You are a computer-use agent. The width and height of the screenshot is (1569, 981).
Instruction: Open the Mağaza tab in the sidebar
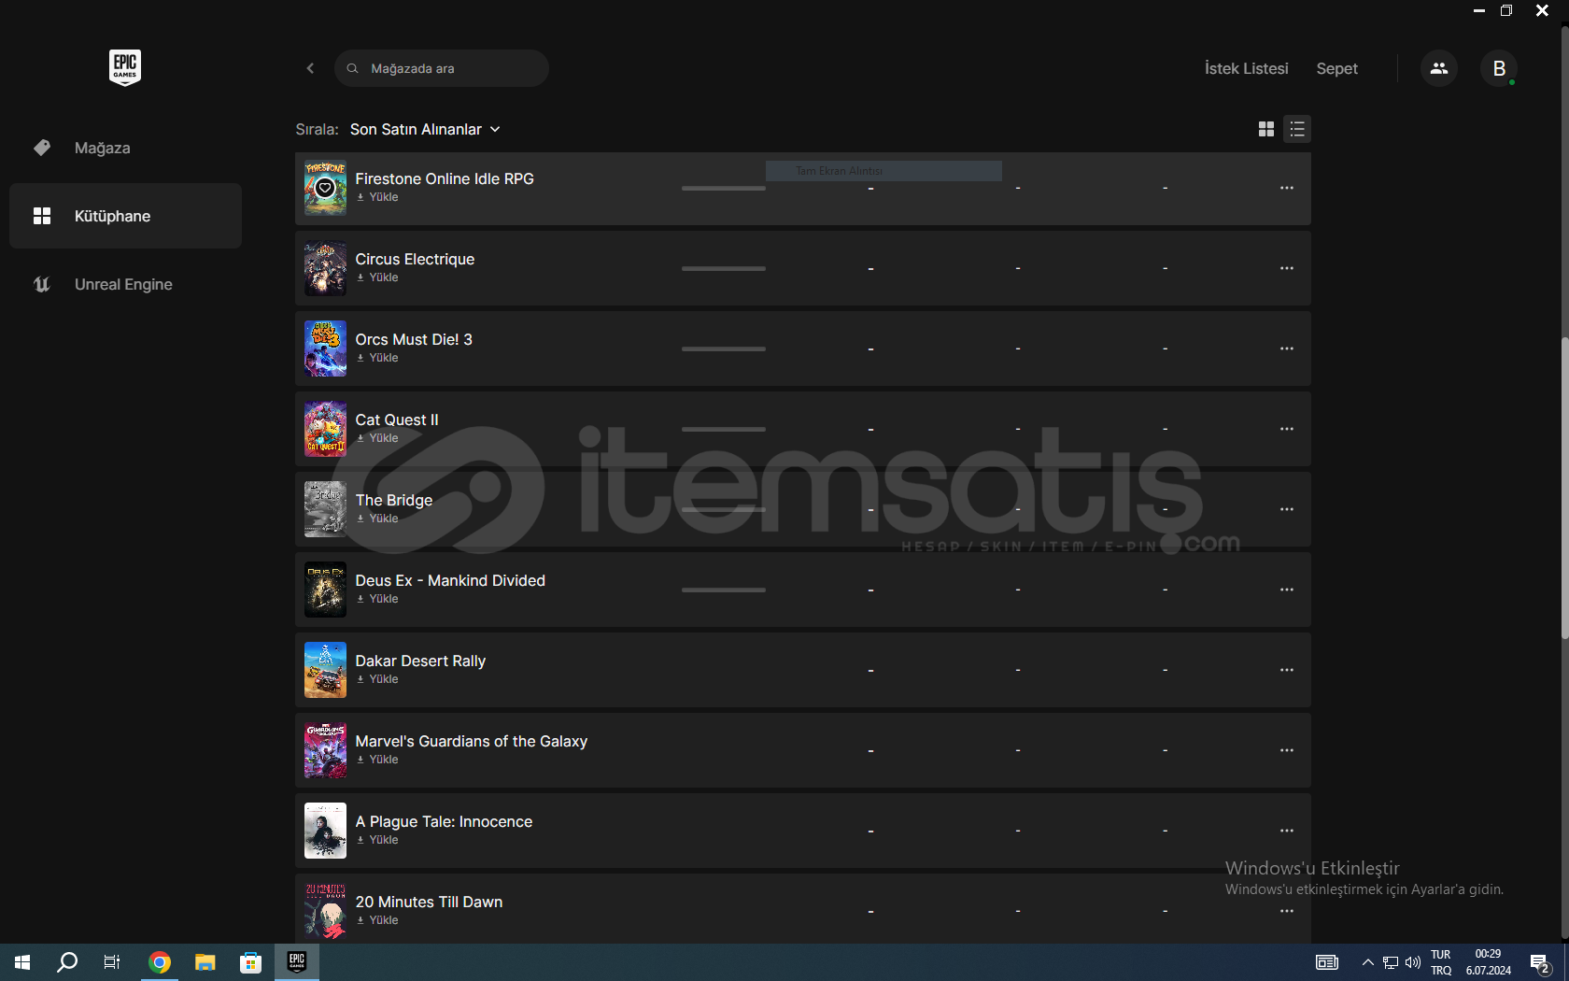point(125,148)
